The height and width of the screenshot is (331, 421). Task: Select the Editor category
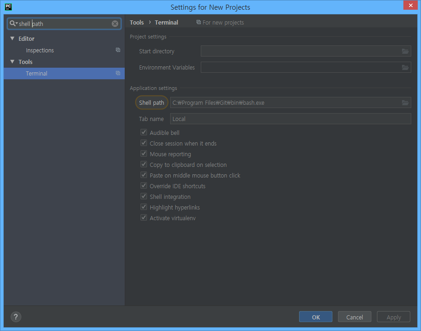tap(26, 38)
